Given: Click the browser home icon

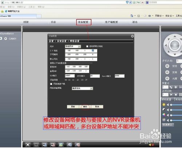Looking at the screenshot, I should 132,16.
